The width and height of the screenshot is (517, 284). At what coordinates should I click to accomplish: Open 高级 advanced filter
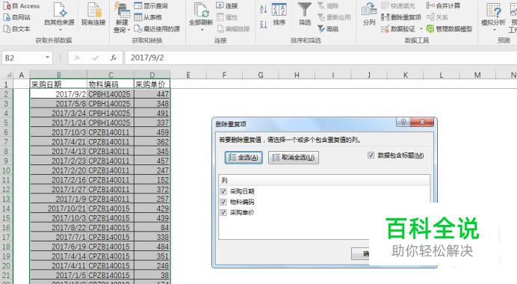[329, 28]
